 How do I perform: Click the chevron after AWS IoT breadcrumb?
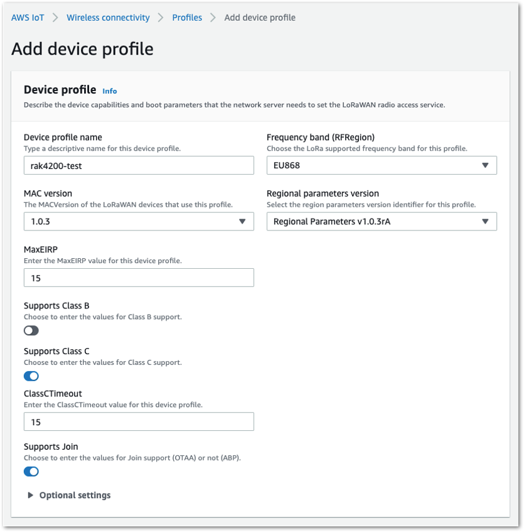point(55,18)
